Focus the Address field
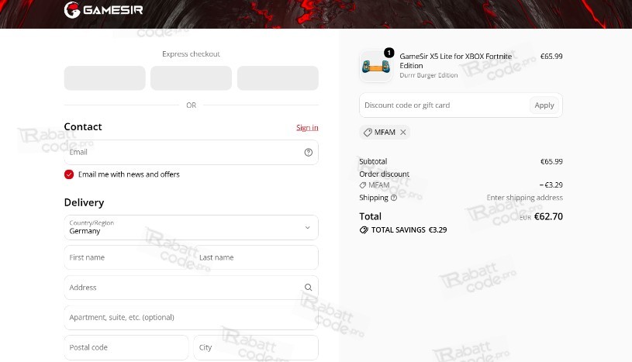The width and height of the screenshot is (632, 362). click(x=191, y=288)
